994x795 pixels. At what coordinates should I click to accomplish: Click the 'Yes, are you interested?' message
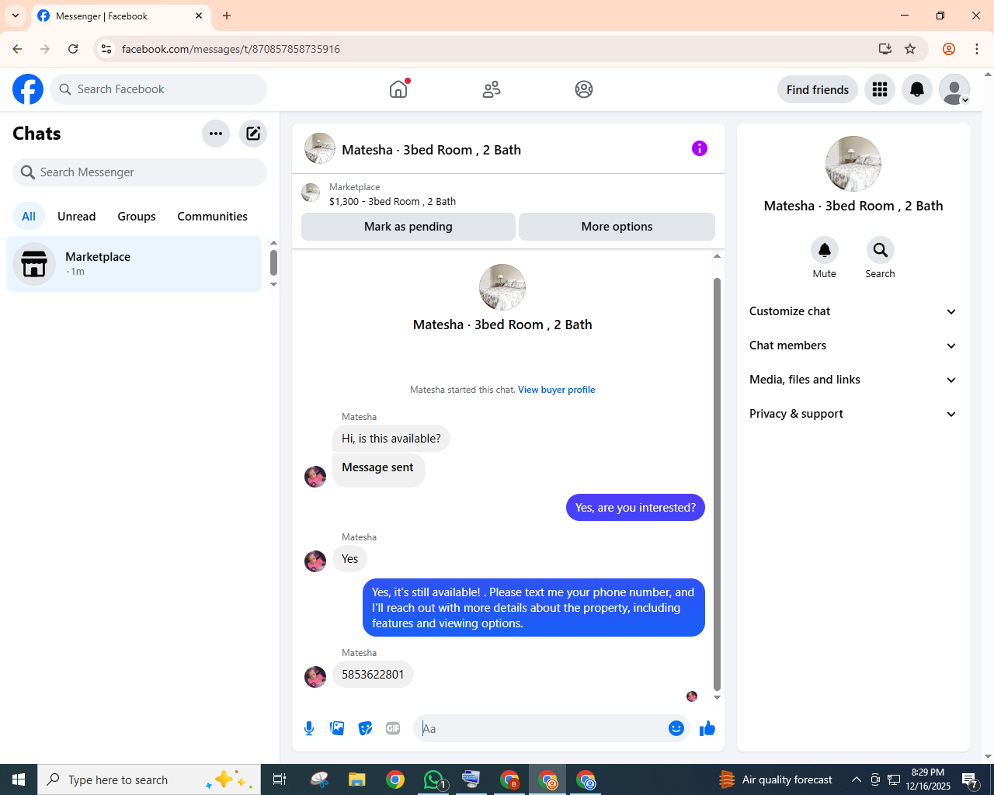(x=635, y=508)
